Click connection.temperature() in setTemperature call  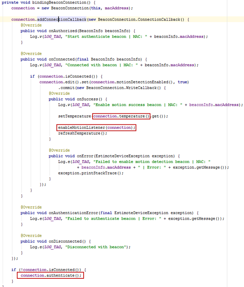pyautogui.click(x=121, y=116)
